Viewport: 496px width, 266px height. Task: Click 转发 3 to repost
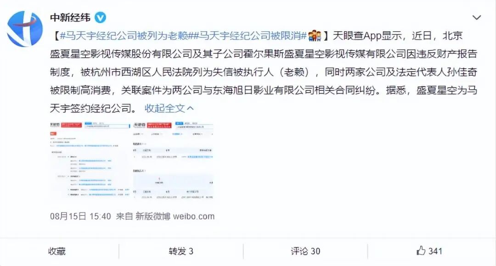pos(181,251)
